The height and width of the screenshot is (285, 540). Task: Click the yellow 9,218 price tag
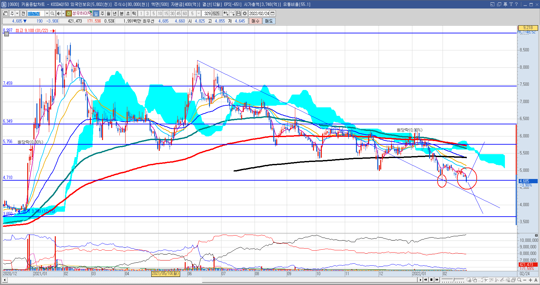pos(528,28)
